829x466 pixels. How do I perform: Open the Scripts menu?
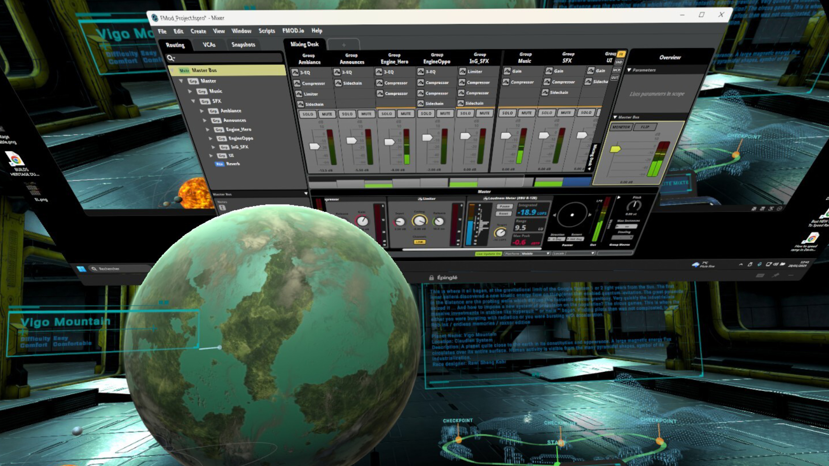click(266, 31)
